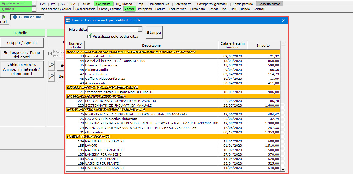Image resolution: width=353 pixels, height=174 pixels.
Task: Select the Fatture Web quadro
Action: tap(178, 9)
